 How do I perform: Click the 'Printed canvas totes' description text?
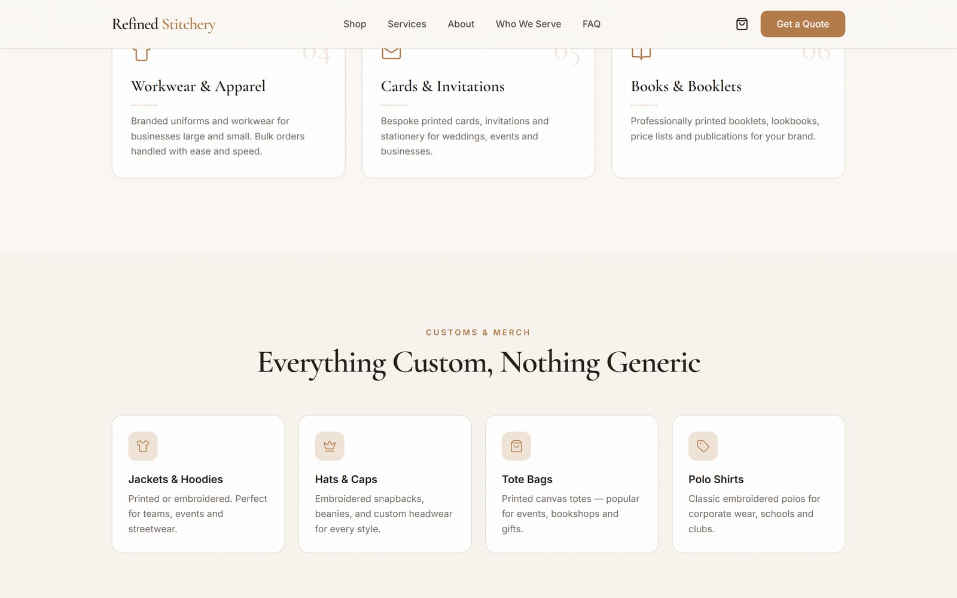point(571,514)
